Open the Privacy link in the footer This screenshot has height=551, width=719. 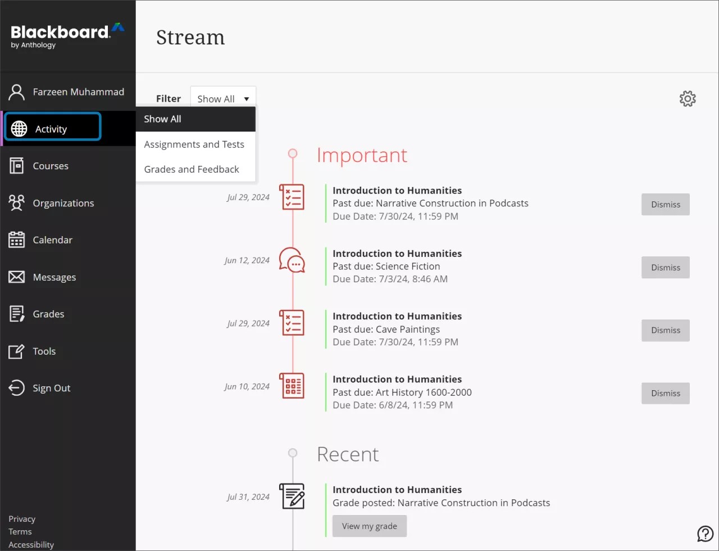click(x=21, y=518)
